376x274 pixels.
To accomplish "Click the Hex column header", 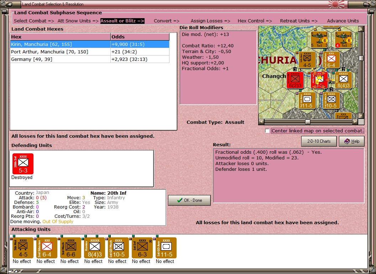I will point(60,37).
